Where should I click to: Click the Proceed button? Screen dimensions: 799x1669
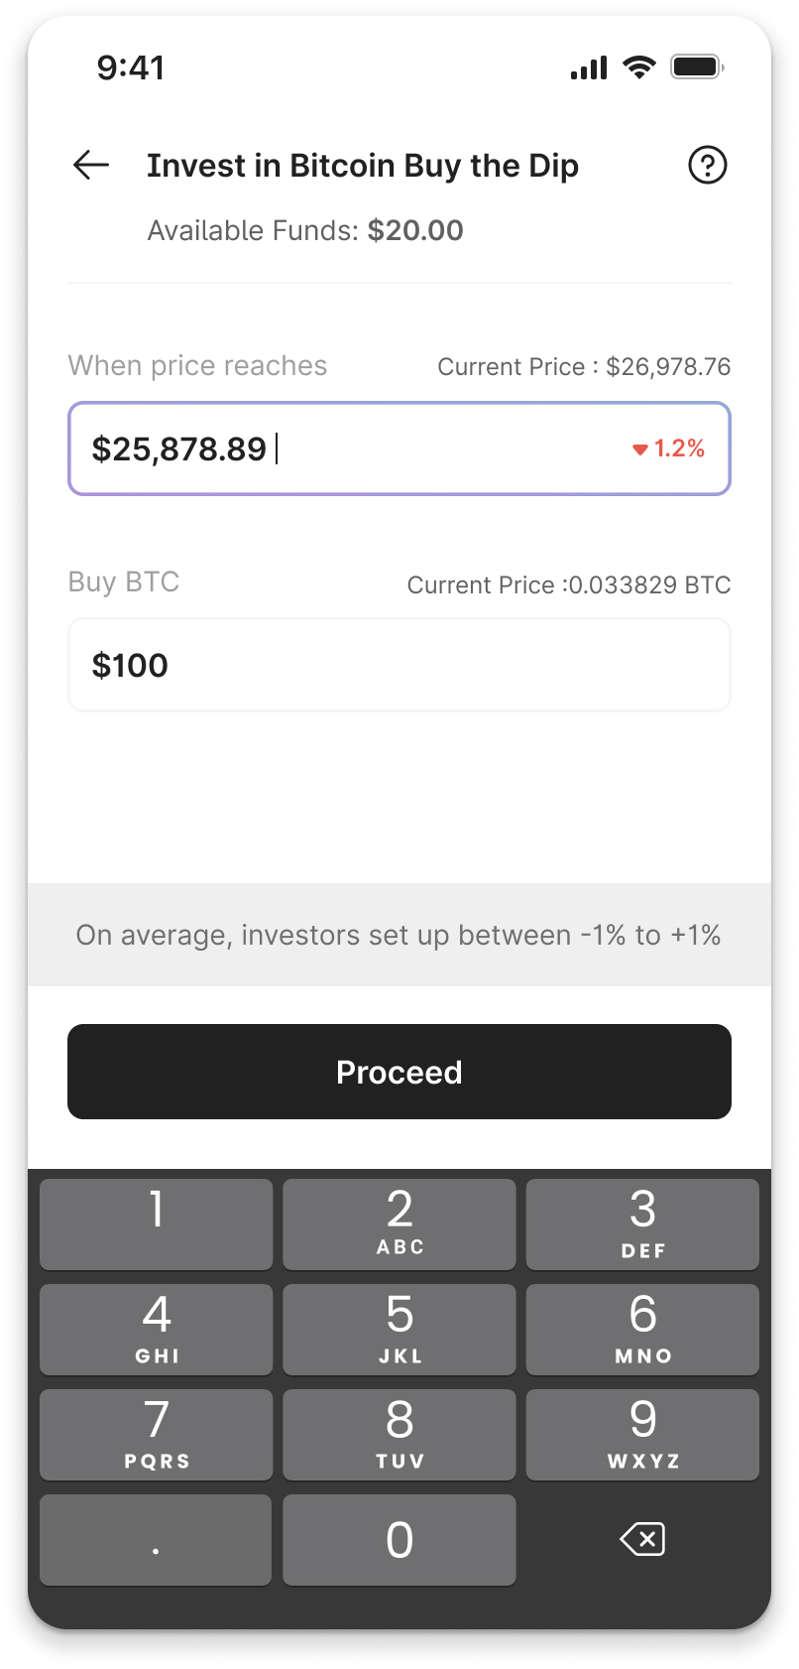(399, 1072)
